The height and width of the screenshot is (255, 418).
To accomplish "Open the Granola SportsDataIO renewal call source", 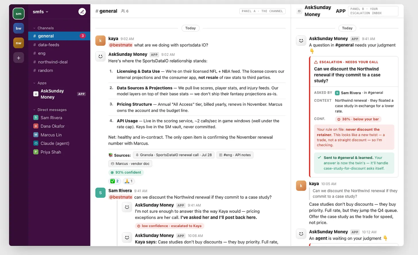I will pos(174,155).
